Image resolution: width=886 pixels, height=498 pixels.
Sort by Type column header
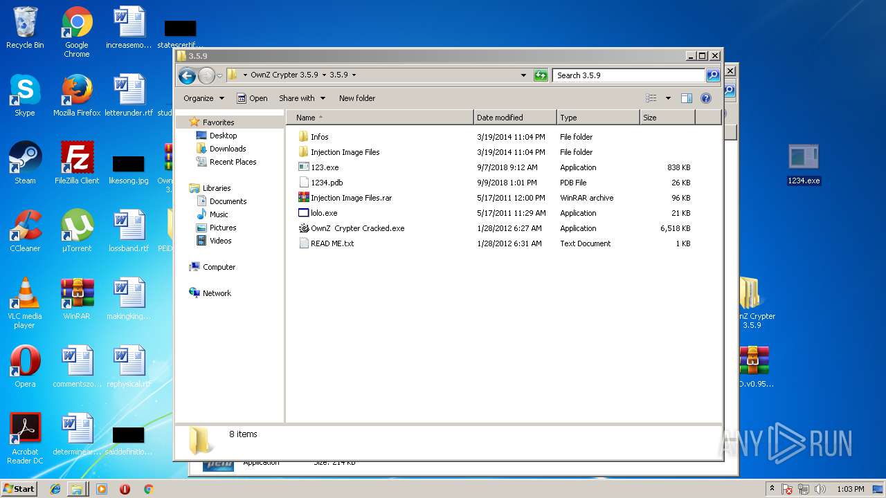coord(598,118)
